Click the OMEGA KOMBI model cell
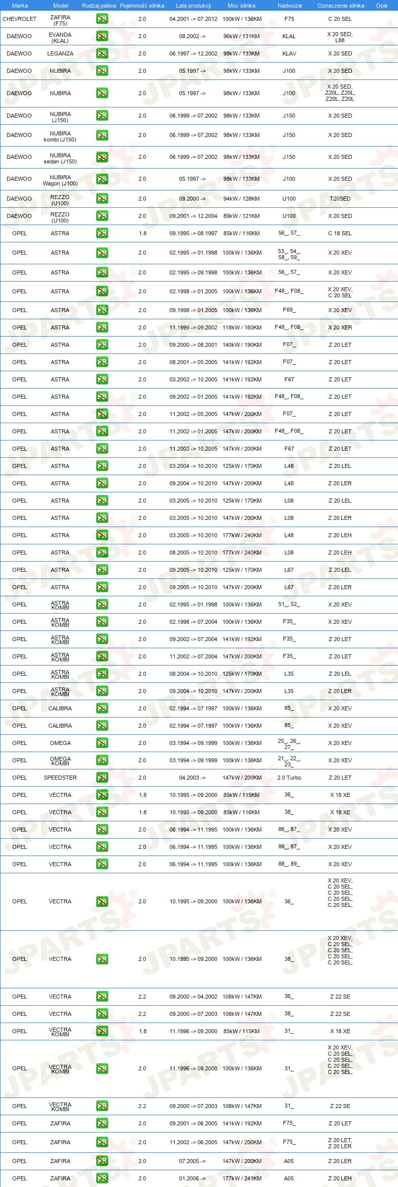The width and height of the screenshot is (398, 1187). point(60,761)
